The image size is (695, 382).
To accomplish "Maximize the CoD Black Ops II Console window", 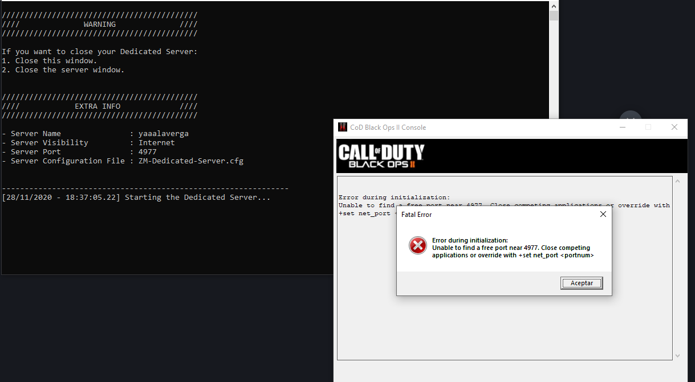I will pyautogui.click(x=648, y=128).
